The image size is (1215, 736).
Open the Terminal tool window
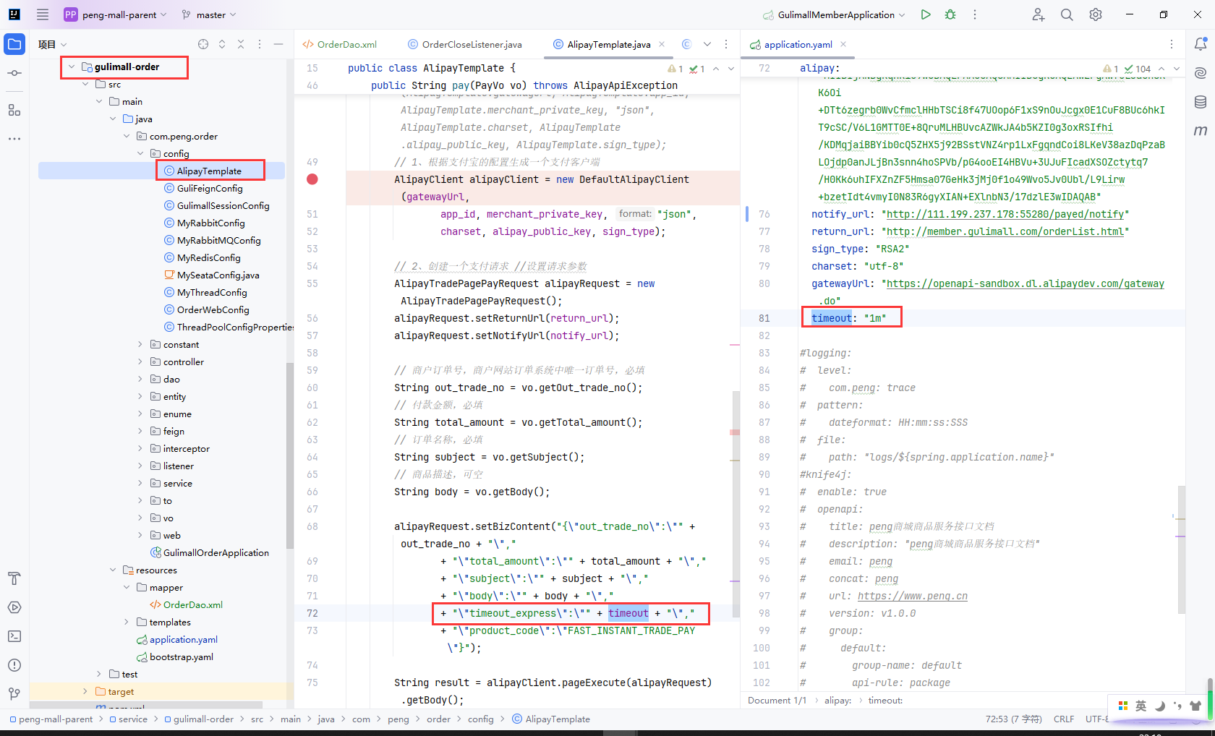pos(14,636)
